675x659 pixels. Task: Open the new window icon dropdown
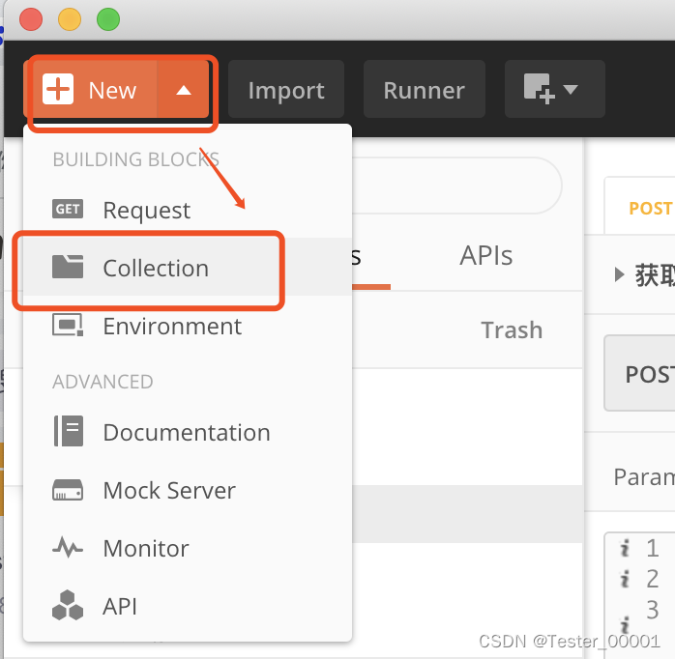pos(554,89)
